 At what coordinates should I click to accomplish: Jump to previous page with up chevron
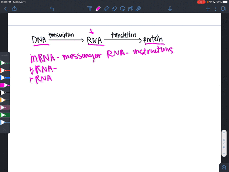224,133
